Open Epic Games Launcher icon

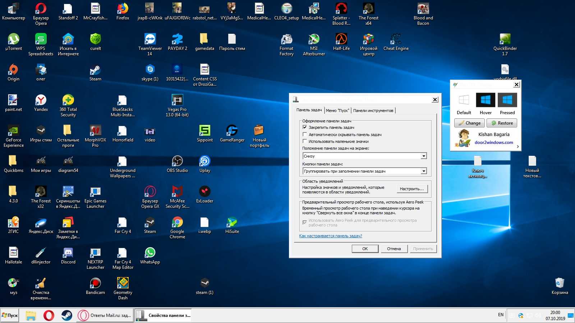click(95, 197)
